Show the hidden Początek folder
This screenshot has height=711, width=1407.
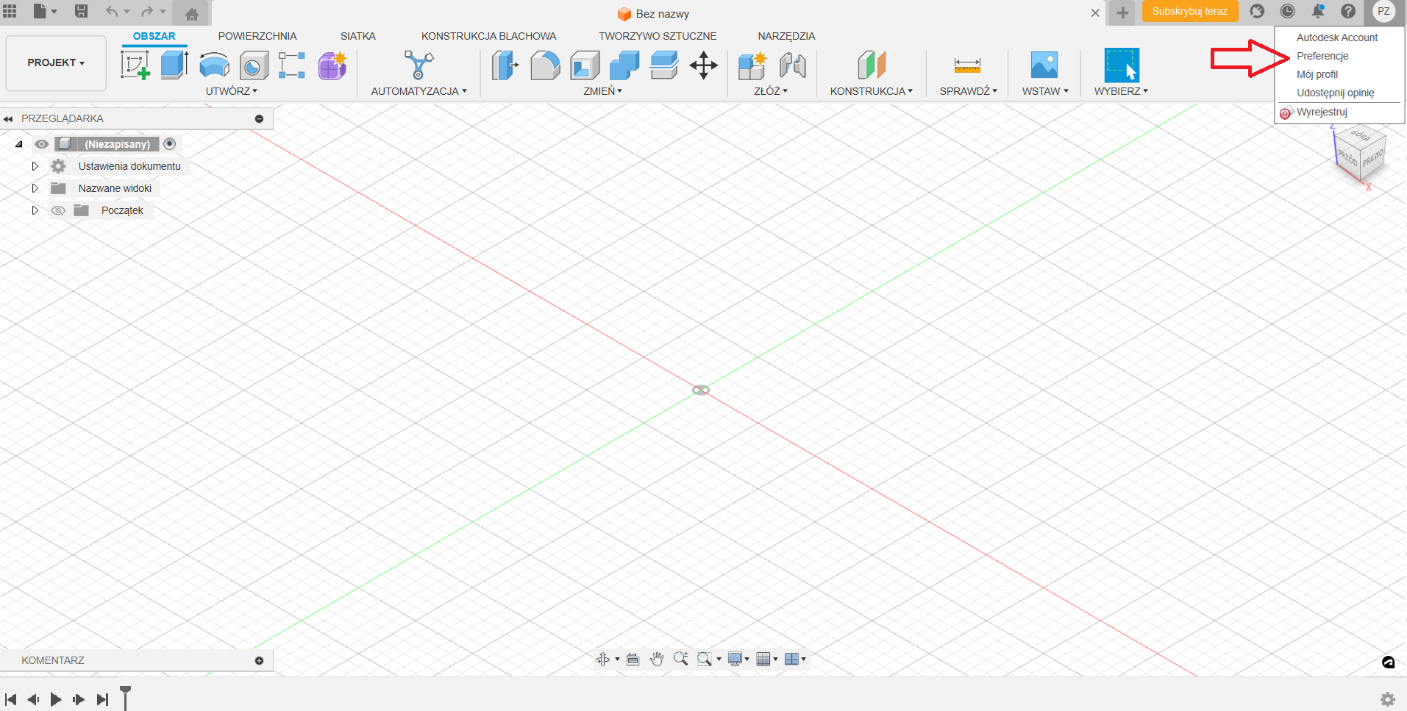coord(58,211)
